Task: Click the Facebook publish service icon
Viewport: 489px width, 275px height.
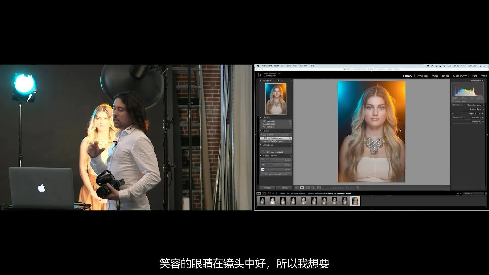Action: 263,165
